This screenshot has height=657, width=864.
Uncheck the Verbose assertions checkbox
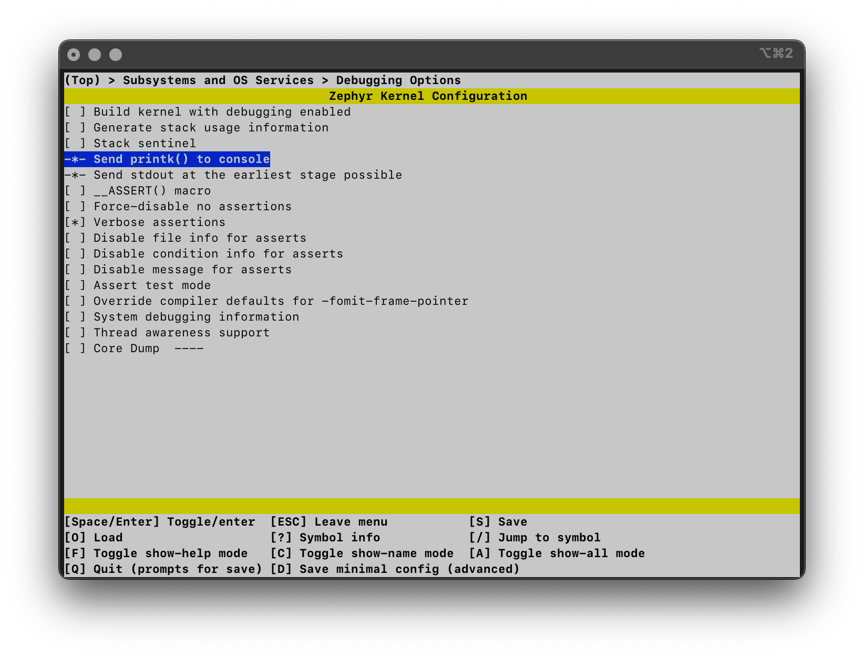(75, 222)
